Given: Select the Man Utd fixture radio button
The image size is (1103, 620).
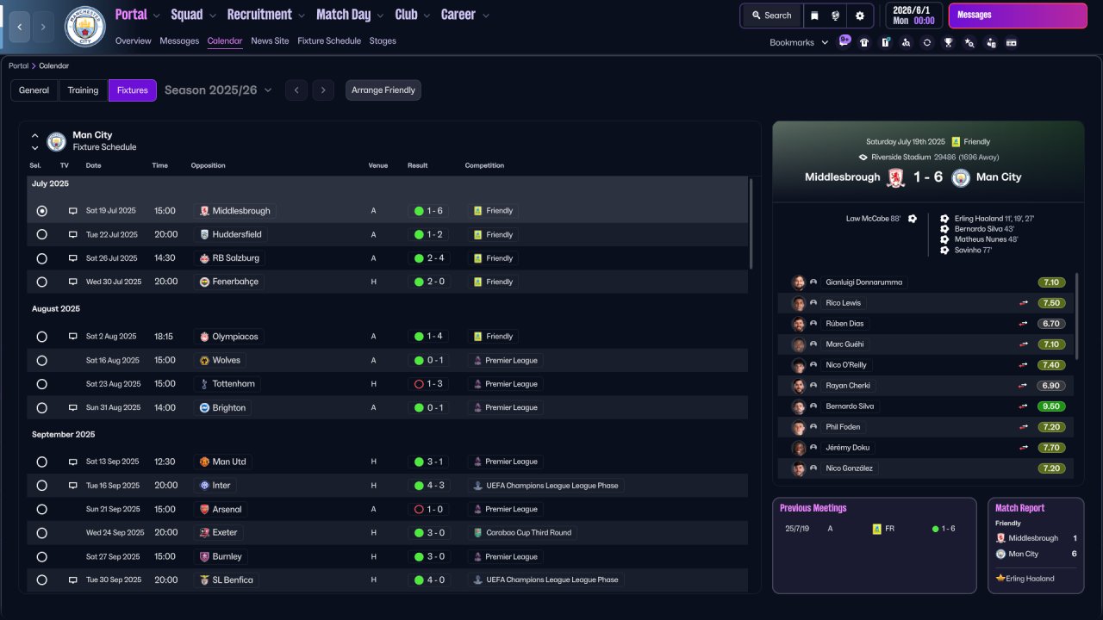Looking at the screenshot, I should click(x=41, y=462).
